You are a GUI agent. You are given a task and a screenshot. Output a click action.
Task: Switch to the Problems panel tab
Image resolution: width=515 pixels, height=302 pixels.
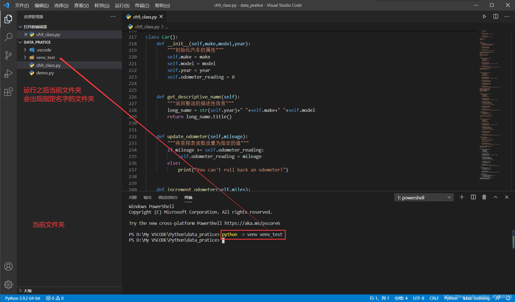click(133, 197)
